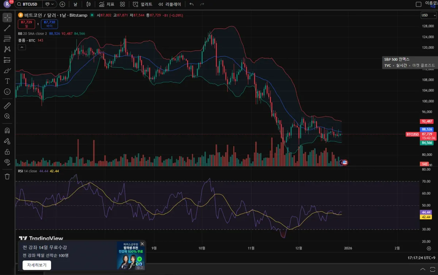Click the red 87,729 sell button
This screenshot has height=275, width=438.
point(27,24)
